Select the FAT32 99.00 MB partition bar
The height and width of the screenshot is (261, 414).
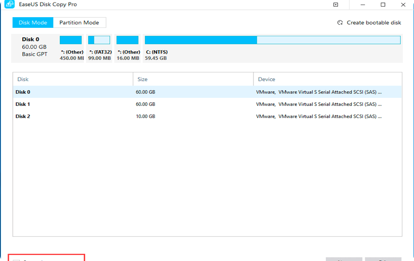[x=99, y=40]
